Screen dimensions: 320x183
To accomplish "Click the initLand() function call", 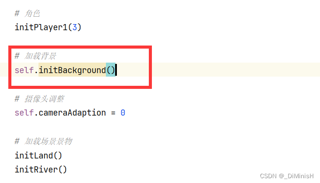I will tap(38, 155).
